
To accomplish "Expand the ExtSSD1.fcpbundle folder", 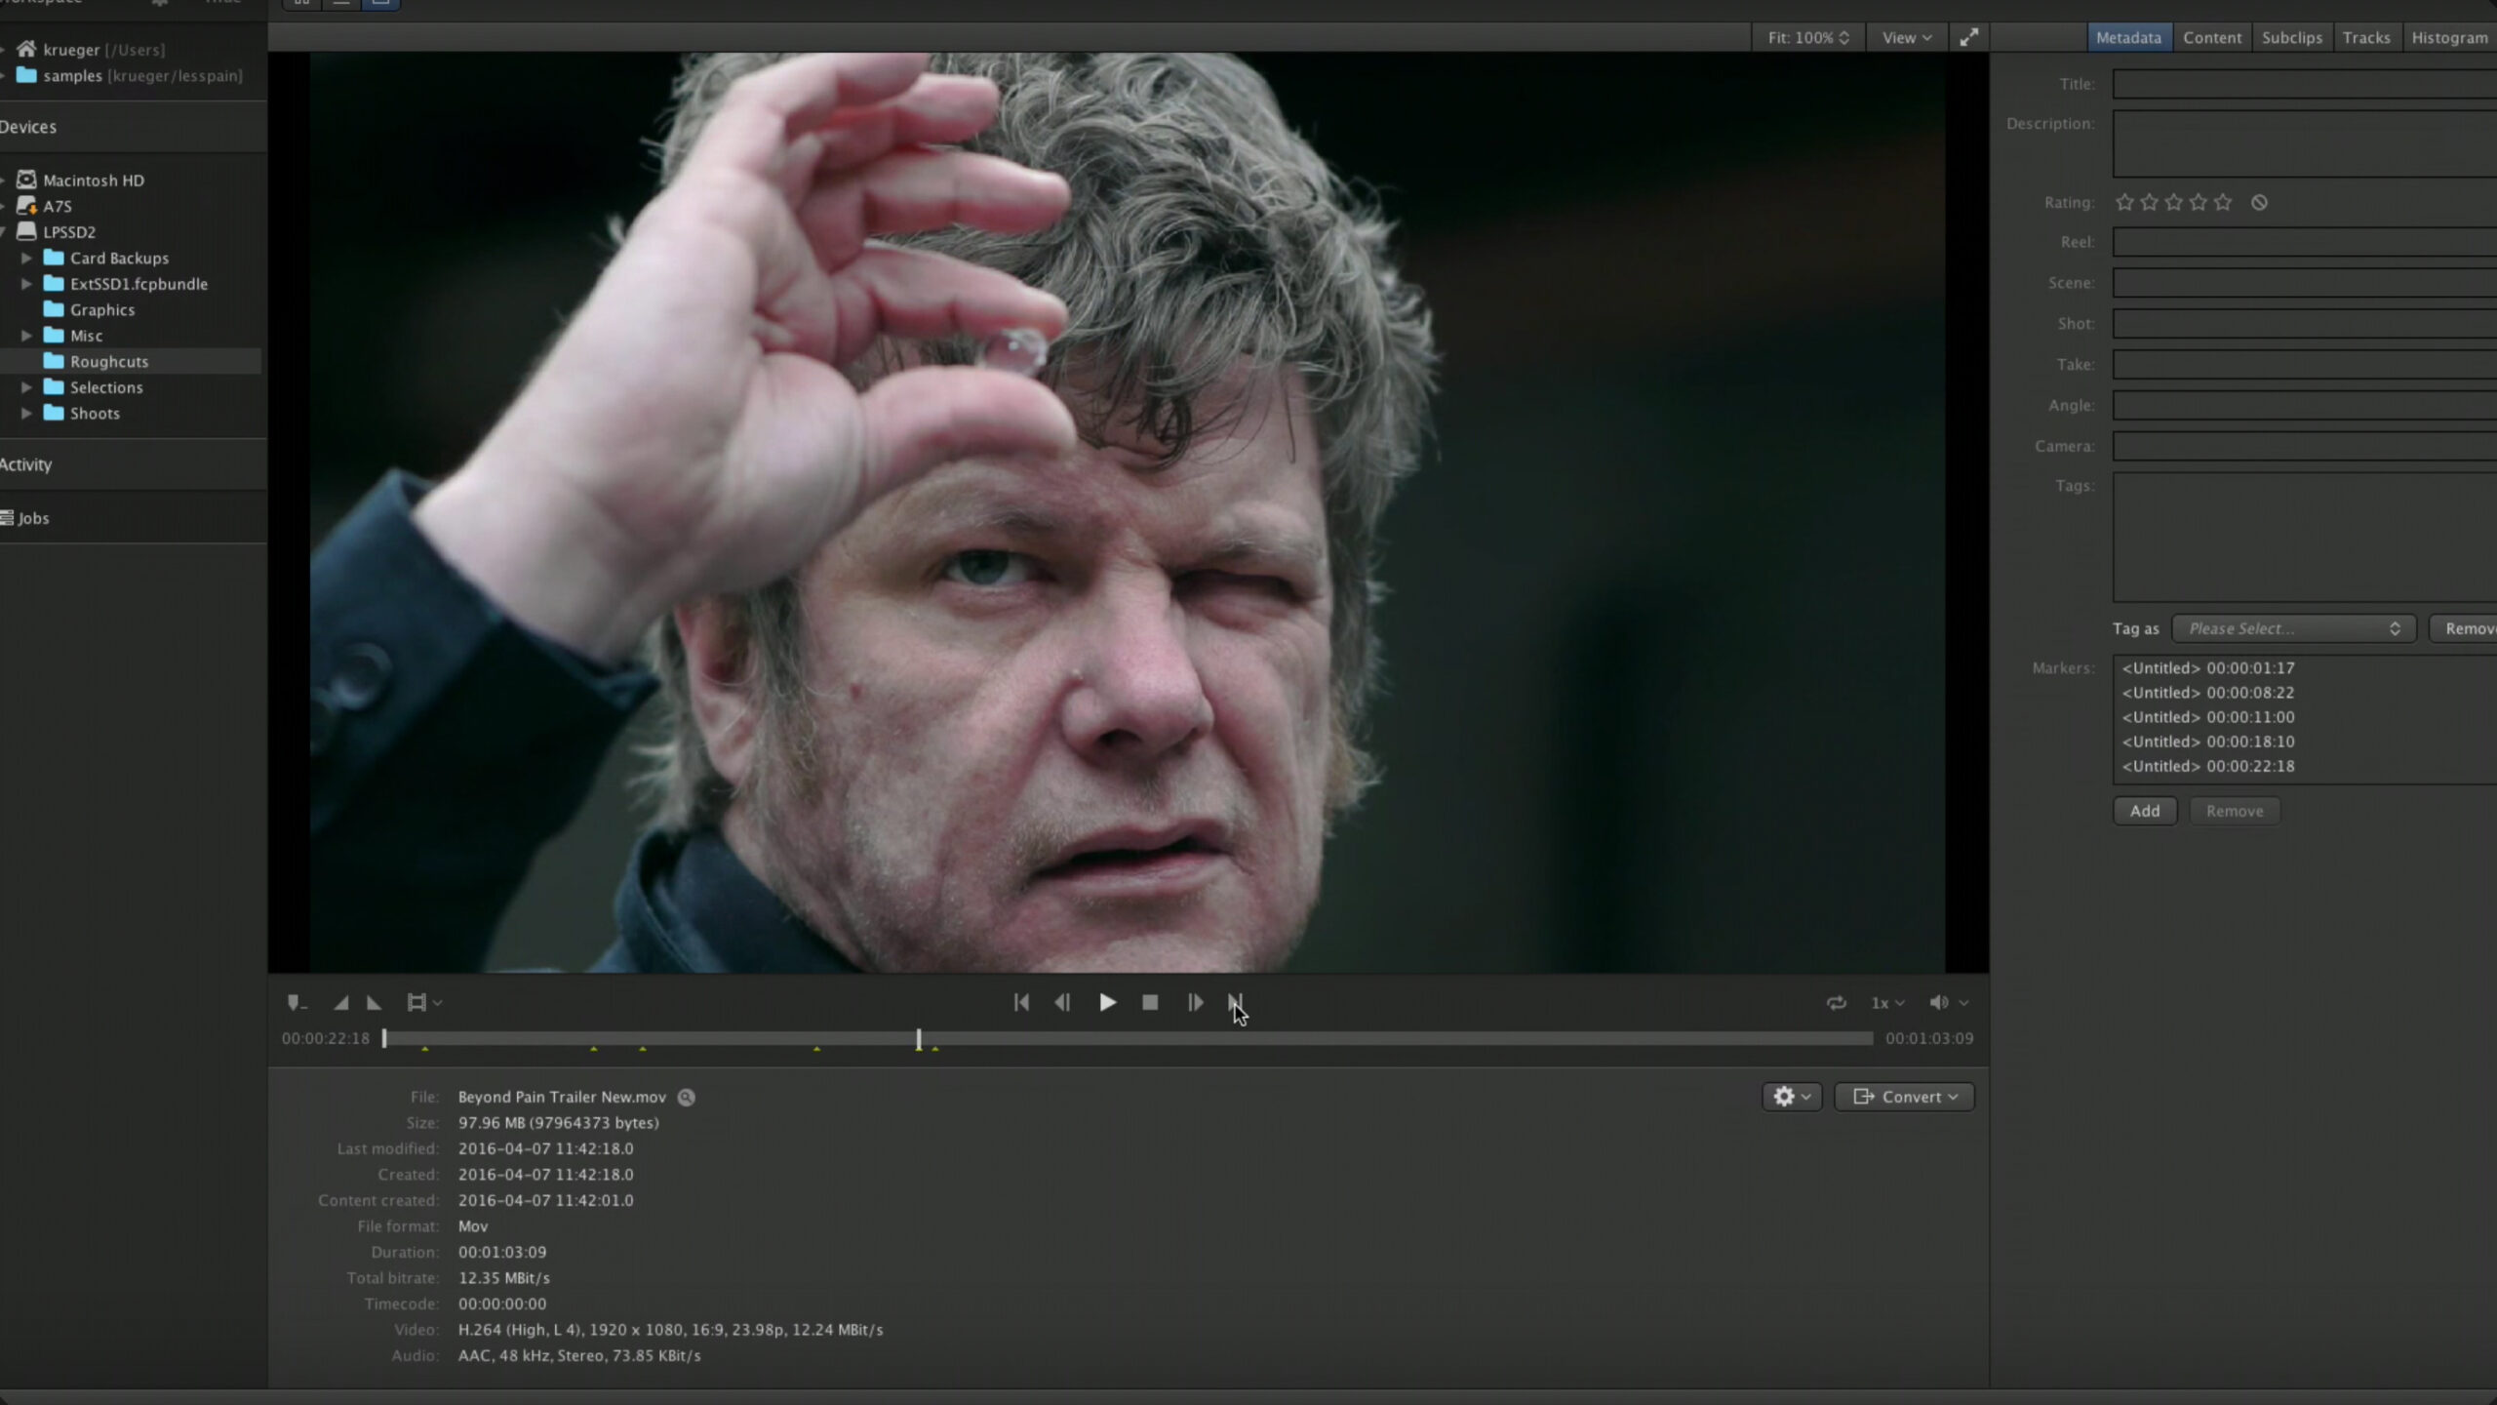I will (x=26, y=284).
